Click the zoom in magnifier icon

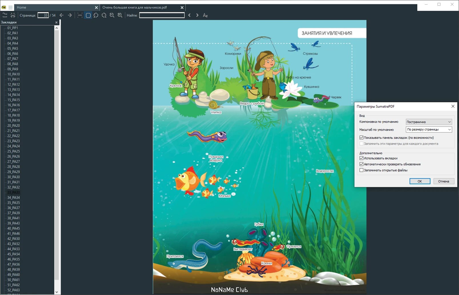[120, 15]
